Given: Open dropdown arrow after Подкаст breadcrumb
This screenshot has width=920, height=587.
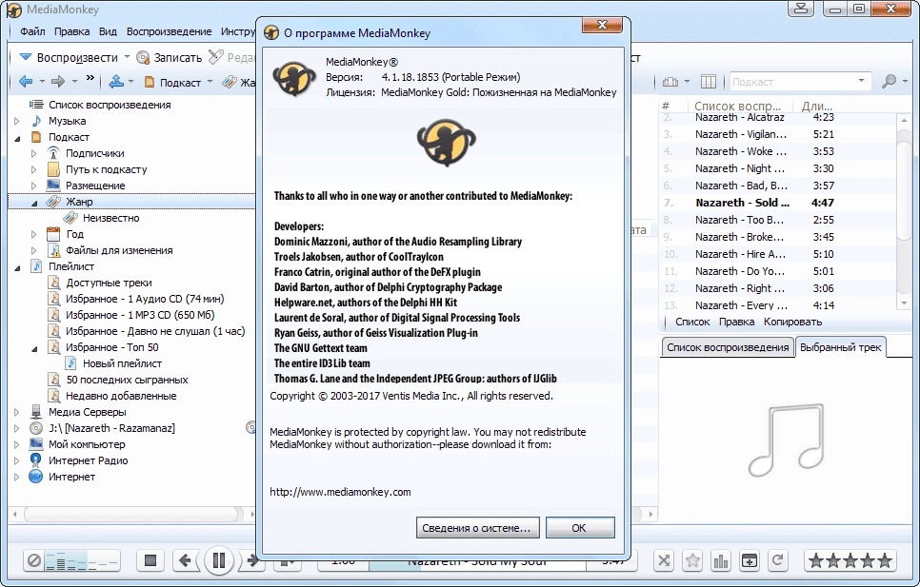Looking at the screenshot, I should [x=210, y=82].
